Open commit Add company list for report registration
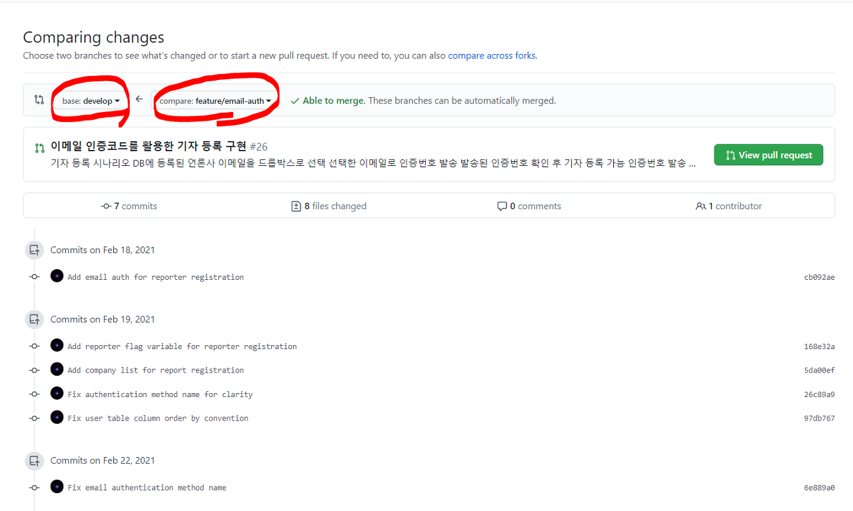853x511 pixels. tap(155, 370)
